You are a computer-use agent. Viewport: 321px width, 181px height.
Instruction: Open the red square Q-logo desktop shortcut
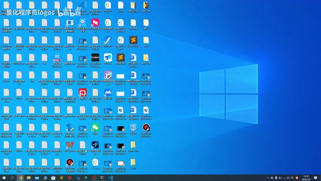[x=82, y=93]
